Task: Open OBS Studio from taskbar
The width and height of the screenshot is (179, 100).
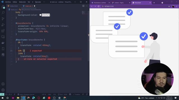Action: point(54,98)
